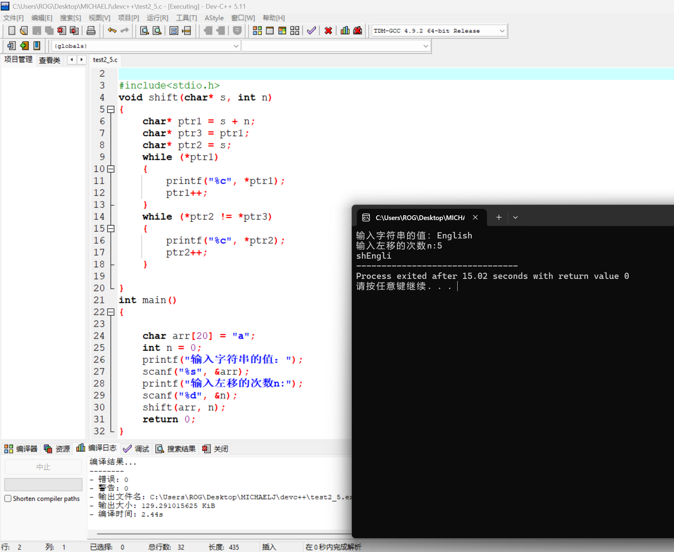The image size is (674, 552).
Task: Click the right tab-scroll arrow in the side panel
Action: coord(82,60)
